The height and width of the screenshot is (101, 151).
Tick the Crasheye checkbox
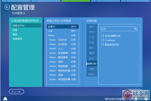103,40
